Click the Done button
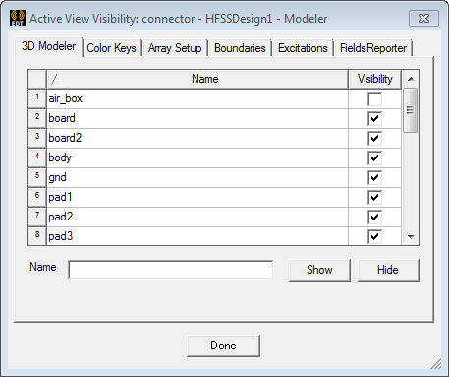449x377 pixels. (223, 346)
